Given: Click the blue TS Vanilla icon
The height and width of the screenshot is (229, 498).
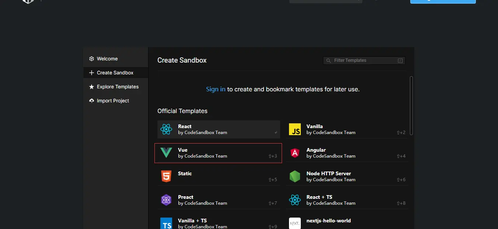Looking at the screenshot, I should click(x=166, y=223).
